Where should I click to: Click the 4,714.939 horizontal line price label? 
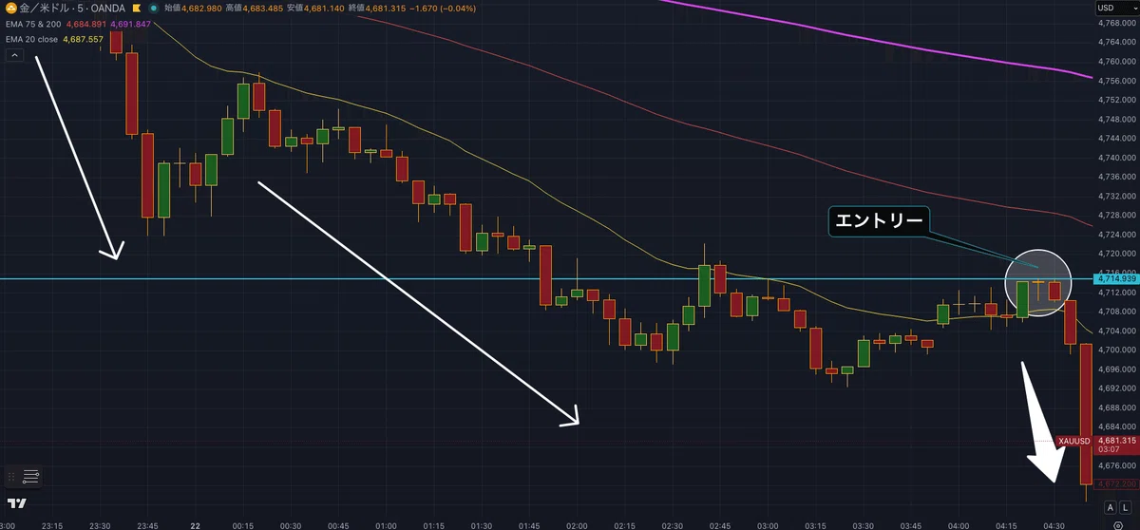(1116, 278)
